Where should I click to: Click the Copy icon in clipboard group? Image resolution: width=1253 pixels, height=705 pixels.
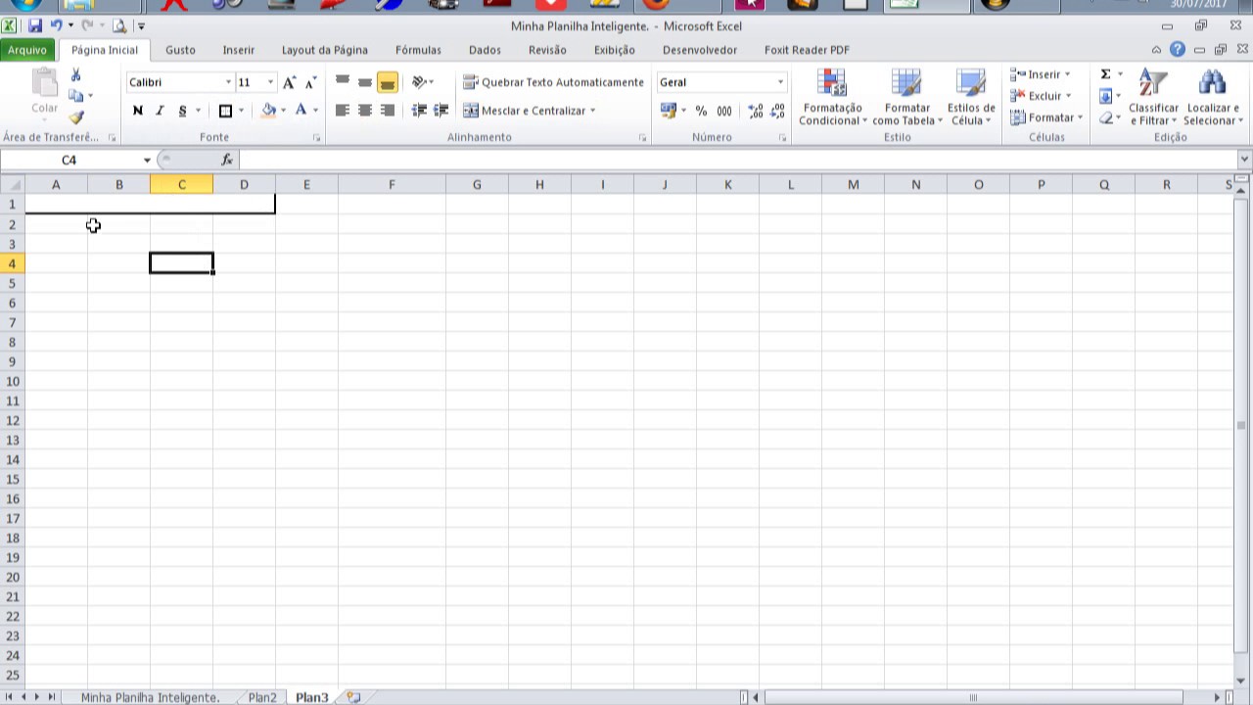[x=75, y=96]
